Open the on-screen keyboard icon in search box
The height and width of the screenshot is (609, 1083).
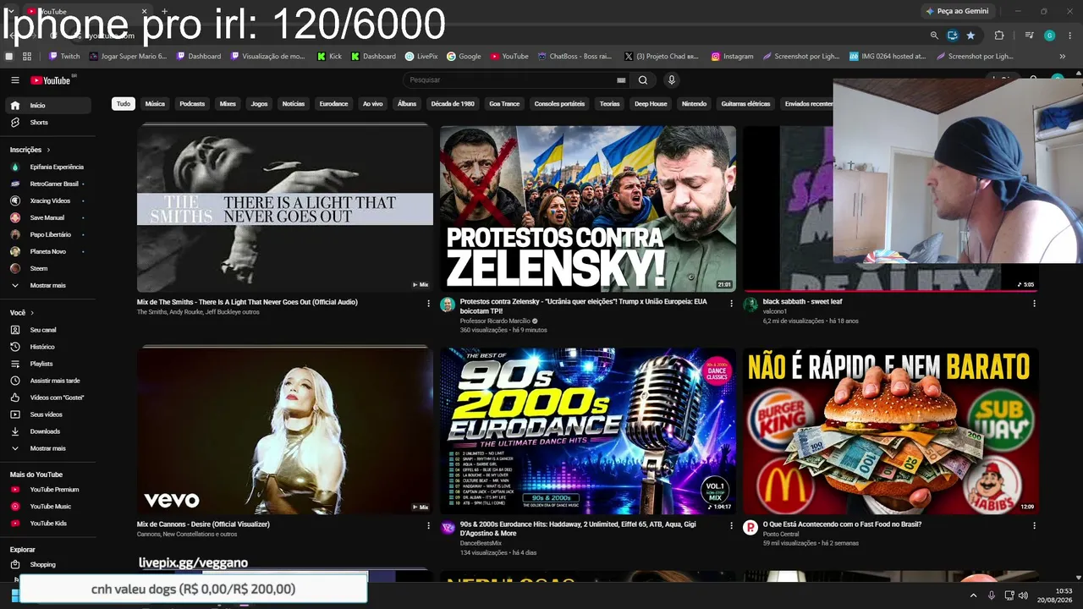tap(621, 80)
